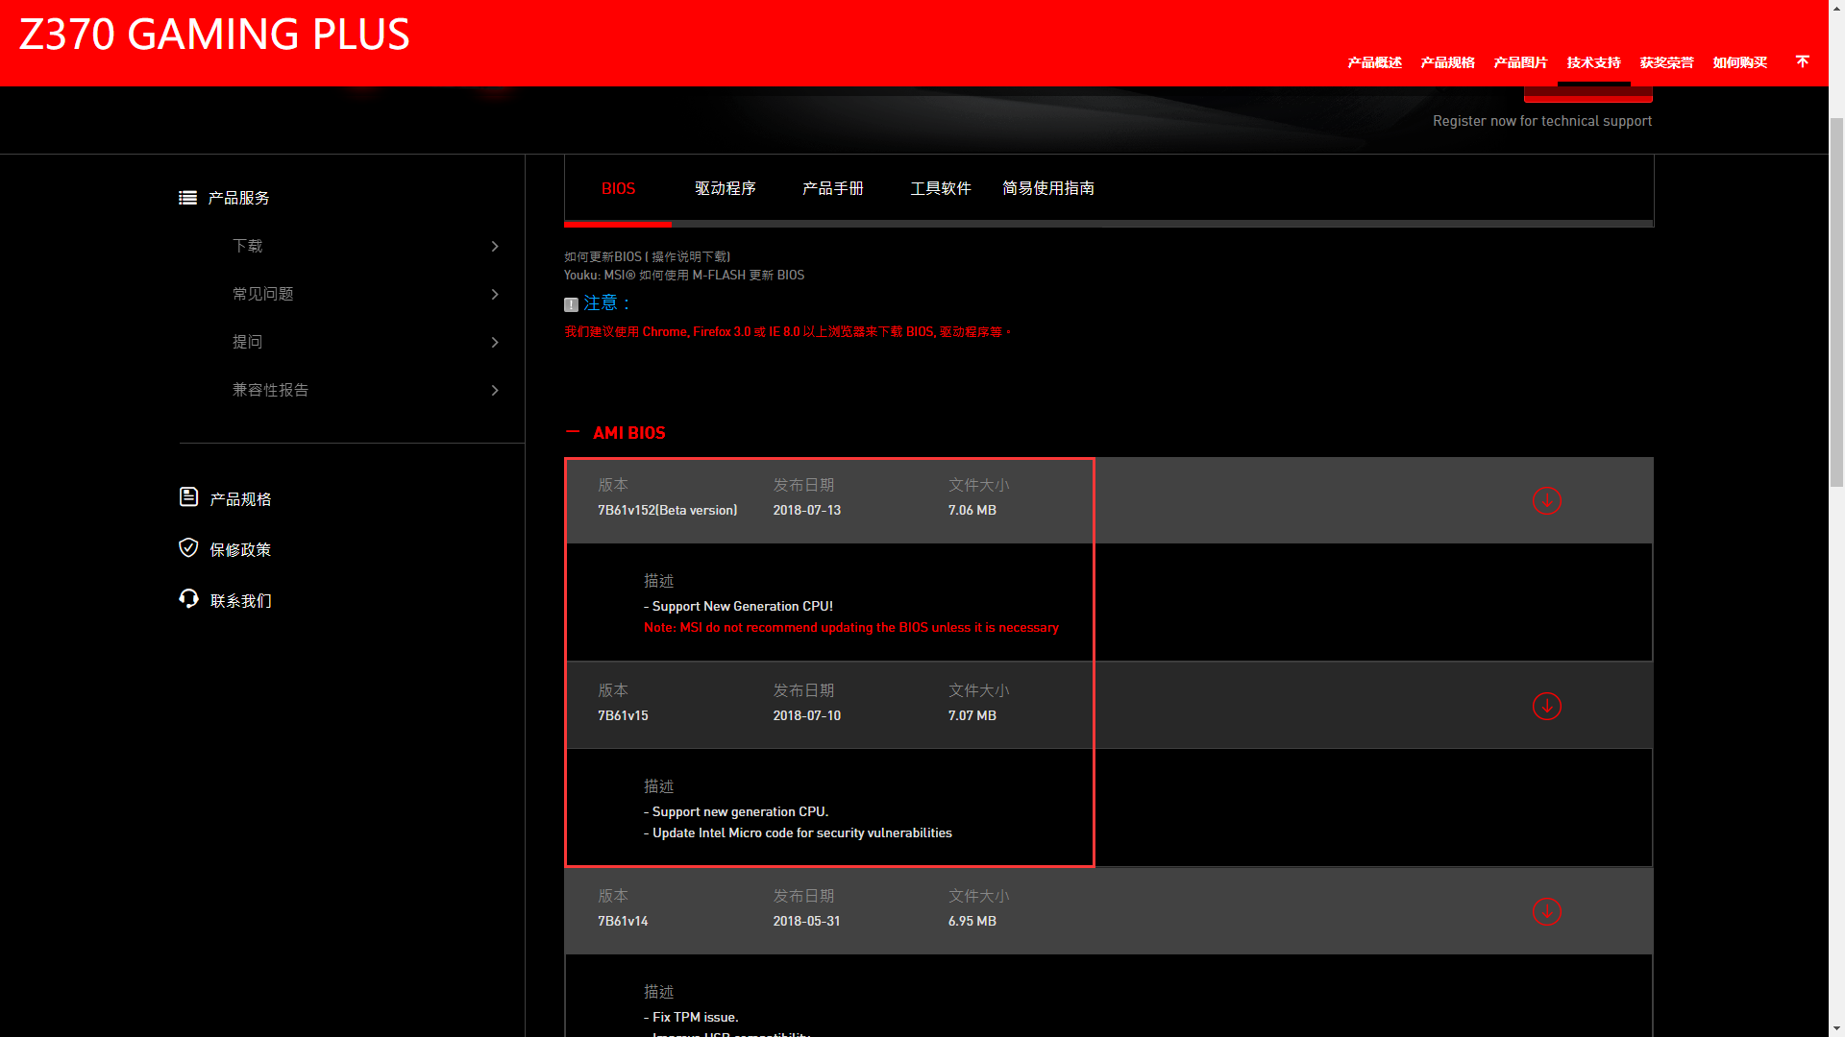Click the 联系我们 headset icon

[x=188, y=599]
